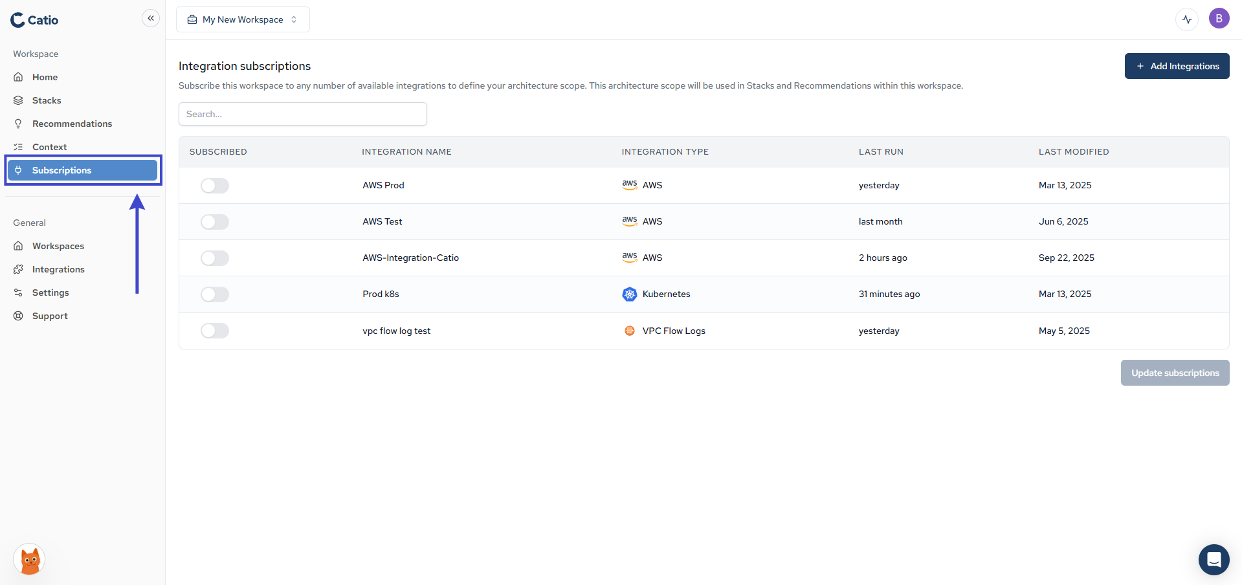Viewport: 1242px width, 585px height.
Task: Click the orange cat mascot in the corner
Action: (28, 559)
